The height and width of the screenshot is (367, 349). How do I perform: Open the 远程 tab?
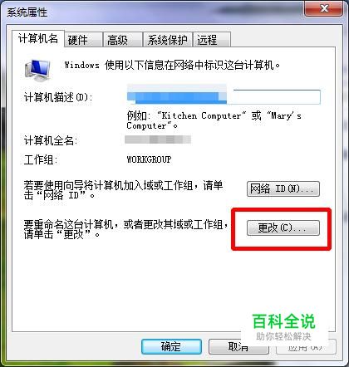coord(212,40)
